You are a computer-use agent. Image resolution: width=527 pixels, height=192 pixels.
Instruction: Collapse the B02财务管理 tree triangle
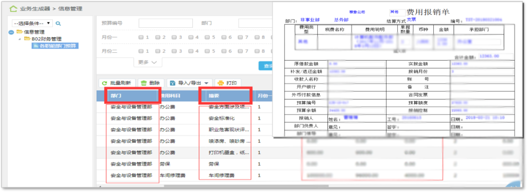point(20,39)
